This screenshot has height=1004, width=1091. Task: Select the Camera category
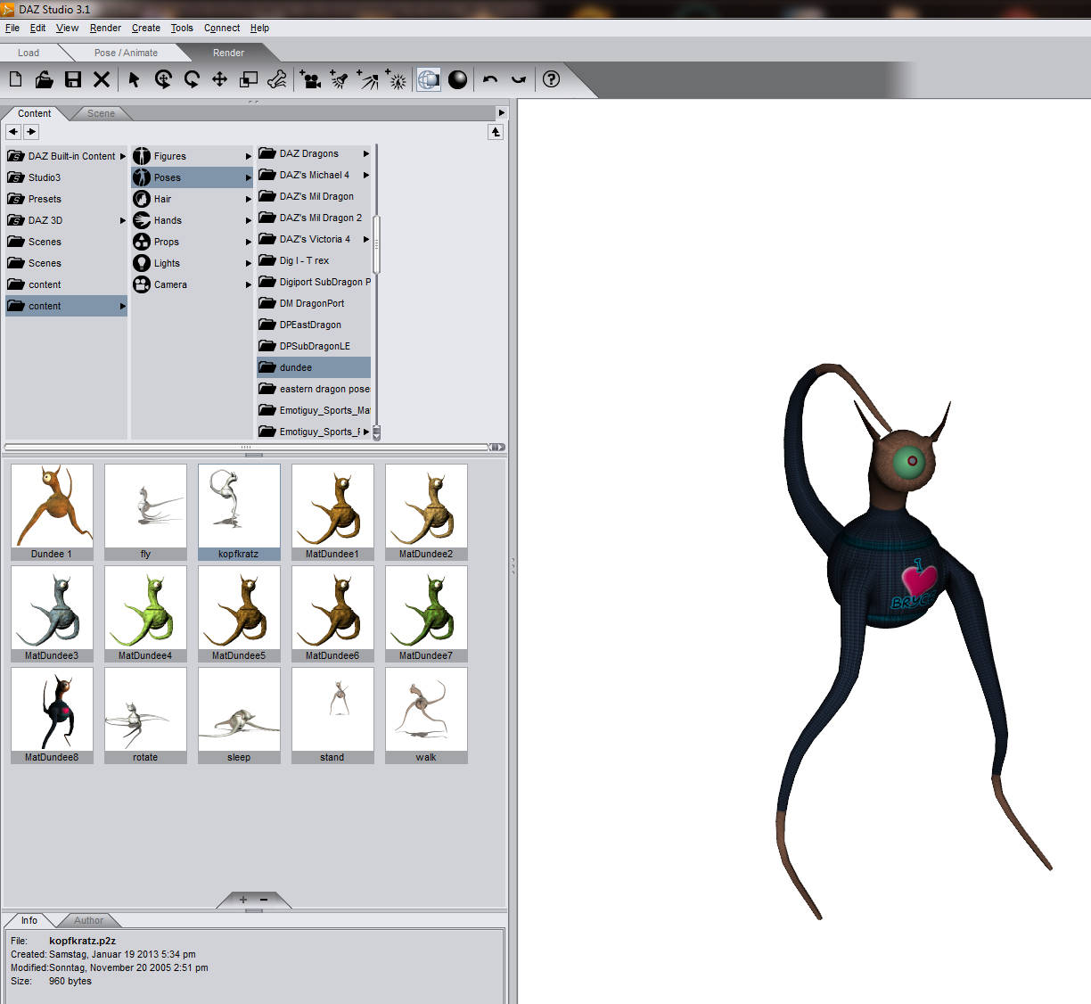192,284
